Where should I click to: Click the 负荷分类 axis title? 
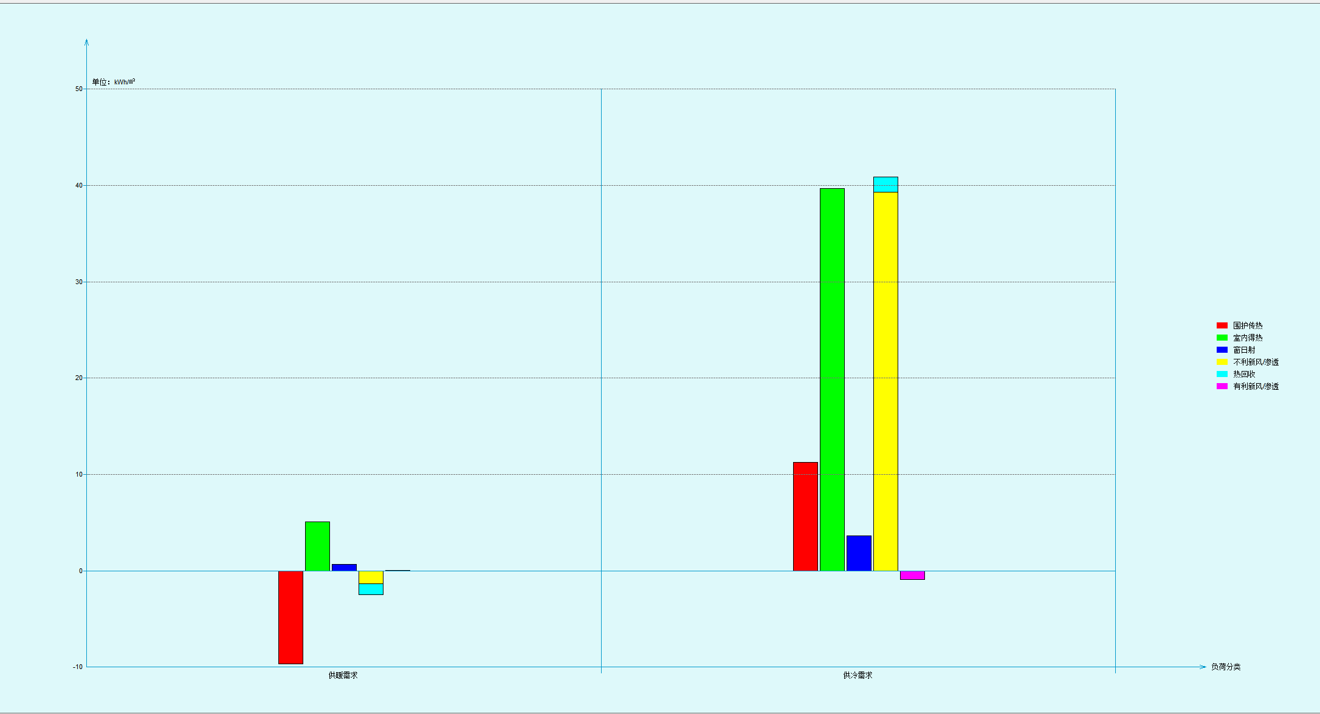click(1225, 667)
